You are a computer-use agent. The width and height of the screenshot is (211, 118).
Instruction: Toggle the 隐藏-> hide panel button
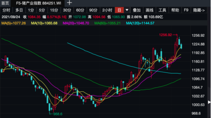pos(199,10)
